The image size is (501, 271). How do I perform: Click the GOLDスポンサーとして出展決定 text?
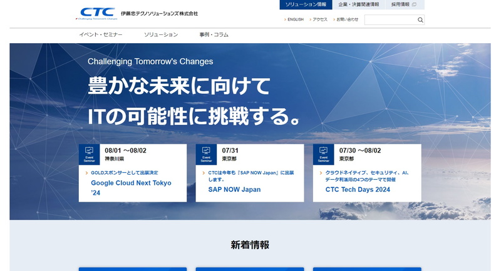[125, 173]
